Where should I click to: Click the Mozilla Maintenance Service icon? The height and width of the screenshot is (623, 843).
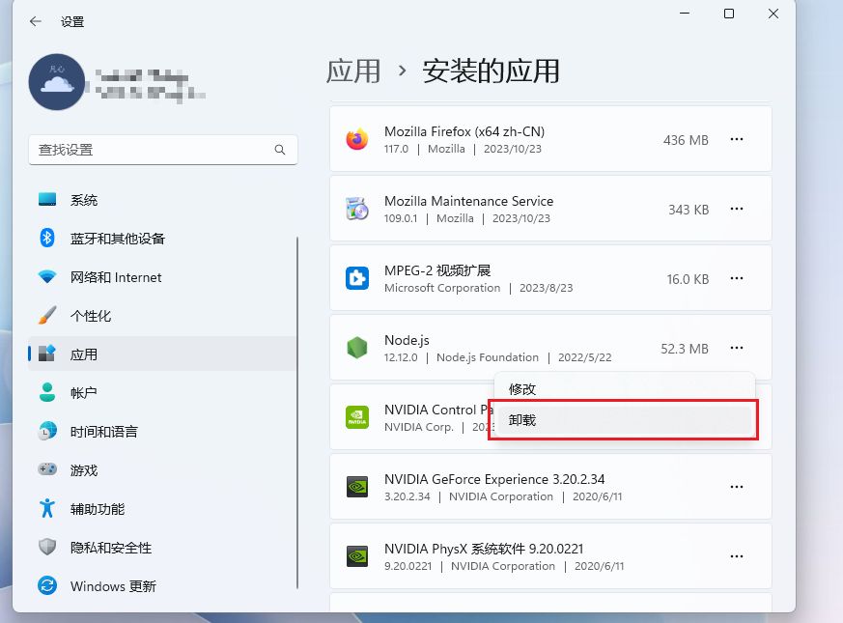point(357,209)
